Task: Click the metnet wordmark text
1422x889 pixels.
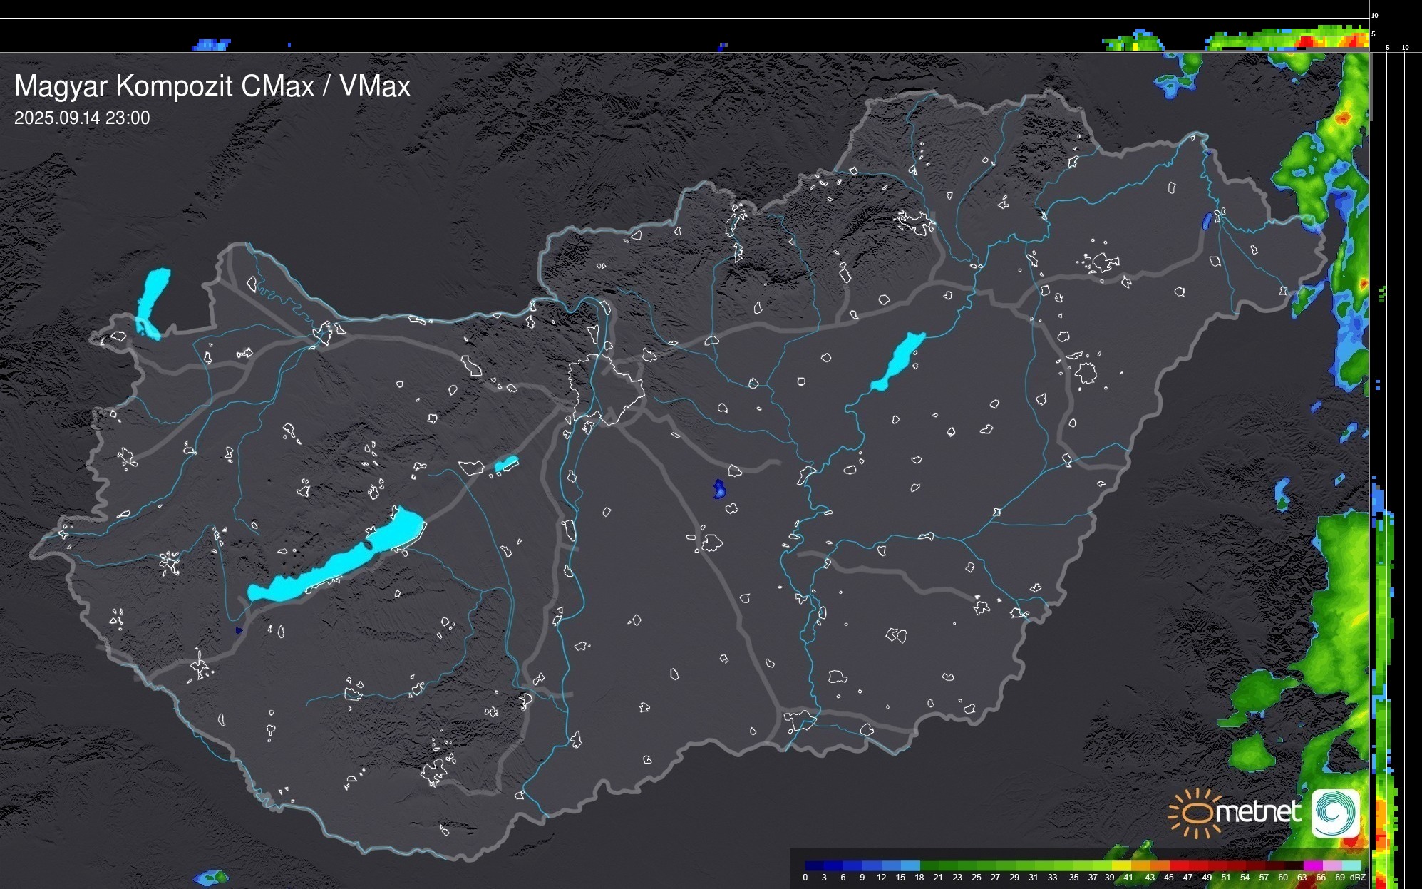Action: click(x=1258, y=812)
